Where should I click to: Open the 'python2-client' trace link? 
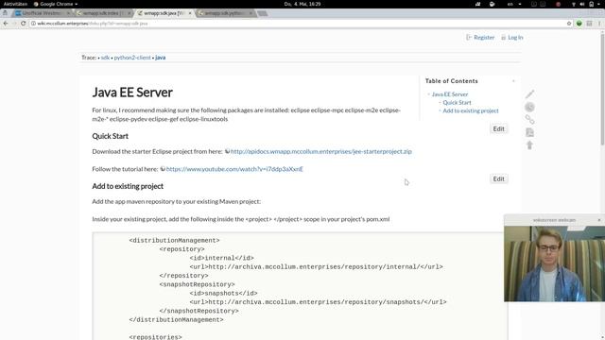[x=132, y=58]
